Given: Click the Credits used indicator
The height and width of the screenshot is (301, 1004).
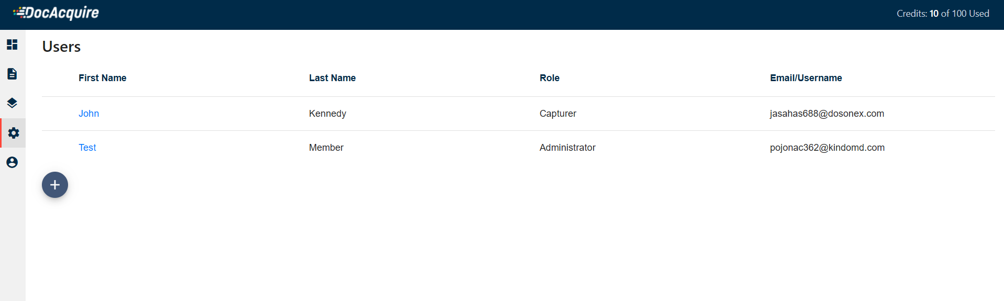Looking at the screenshot, I should tap(943, 14).
